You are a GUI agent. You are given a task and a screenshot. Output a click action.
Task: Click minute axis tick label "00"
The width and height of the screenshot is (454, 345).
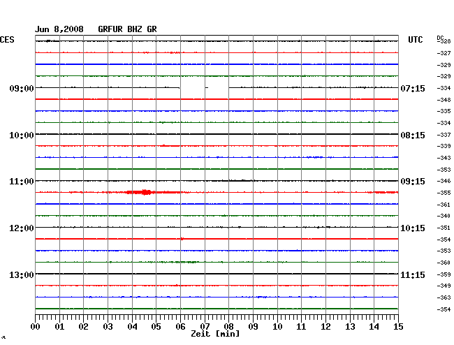(x=36, y=327)
